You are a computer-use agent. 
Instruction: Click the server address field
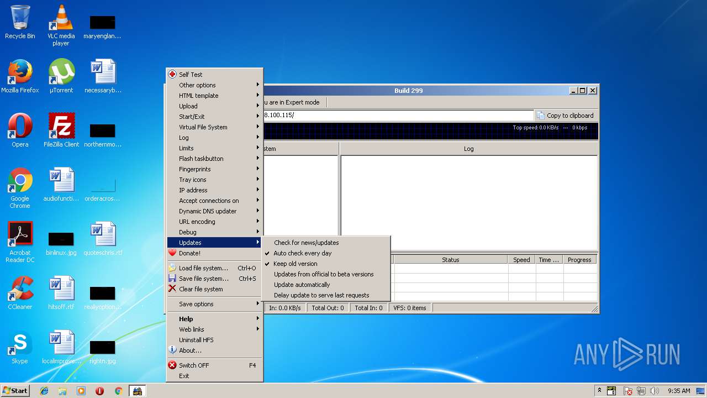(x=398, y=116)
